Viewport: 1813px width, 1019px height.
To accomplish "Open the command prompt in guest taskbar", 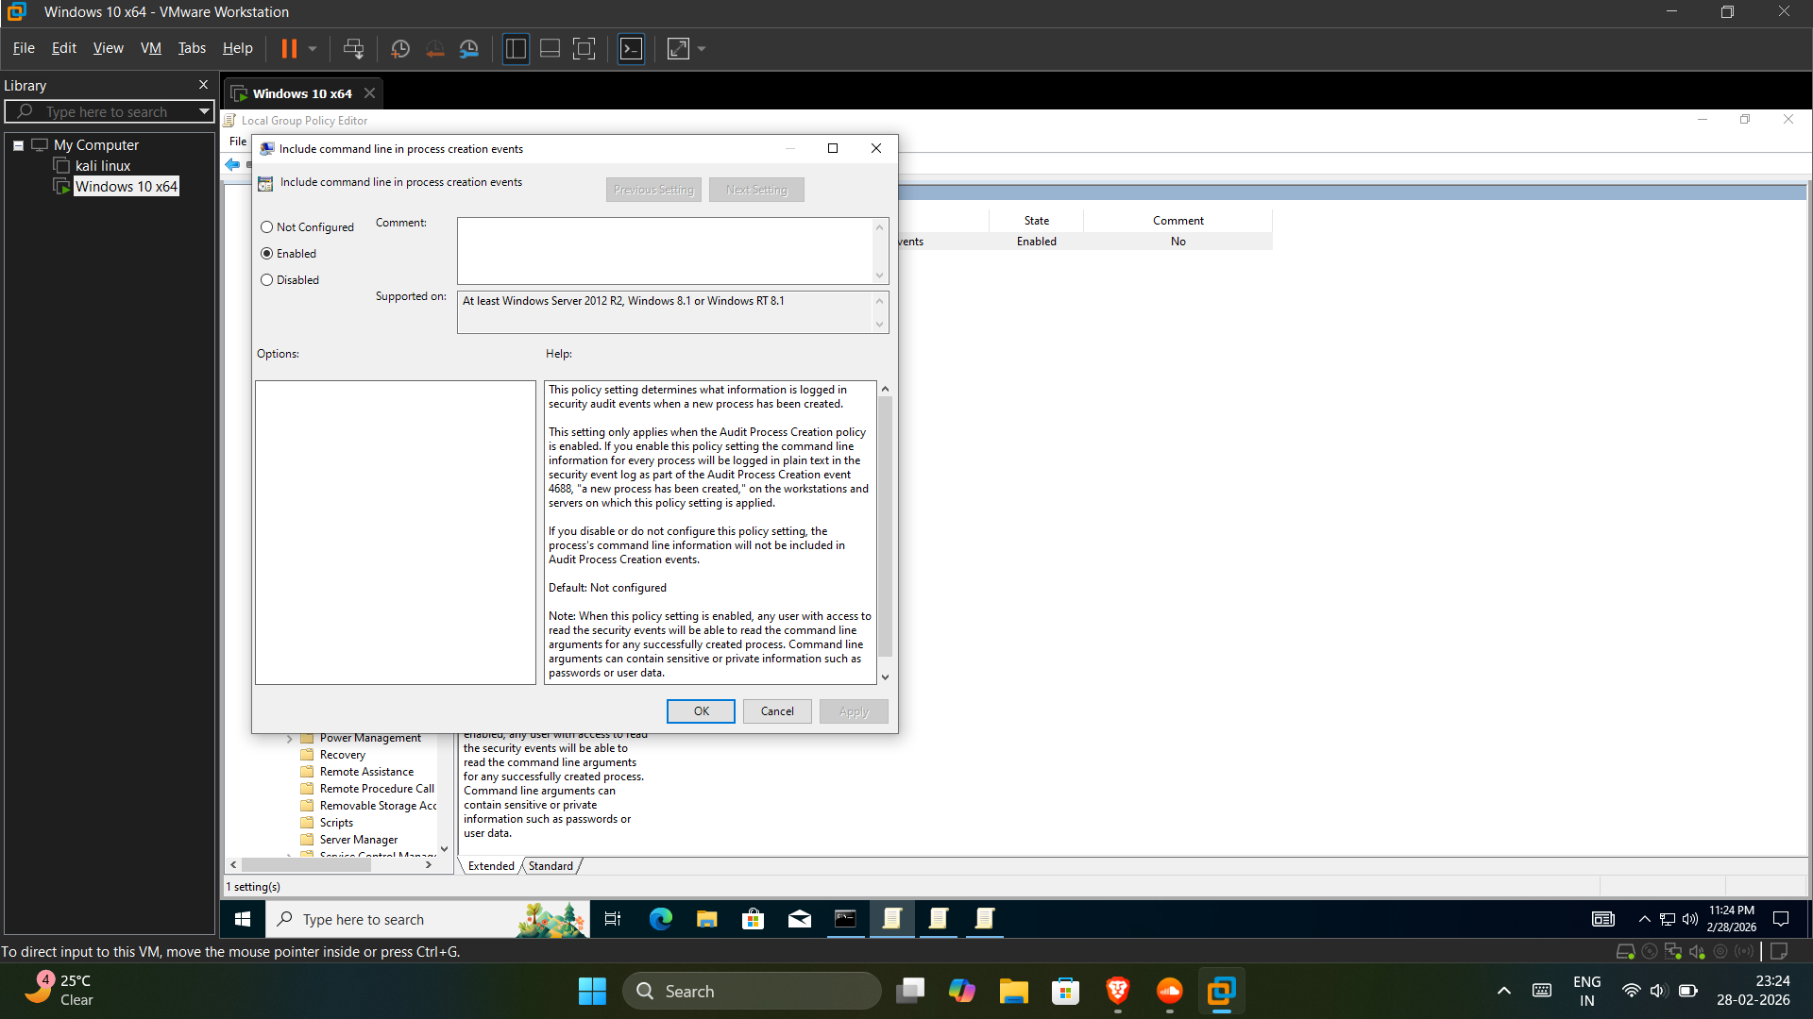I will [x=845, y=919].
